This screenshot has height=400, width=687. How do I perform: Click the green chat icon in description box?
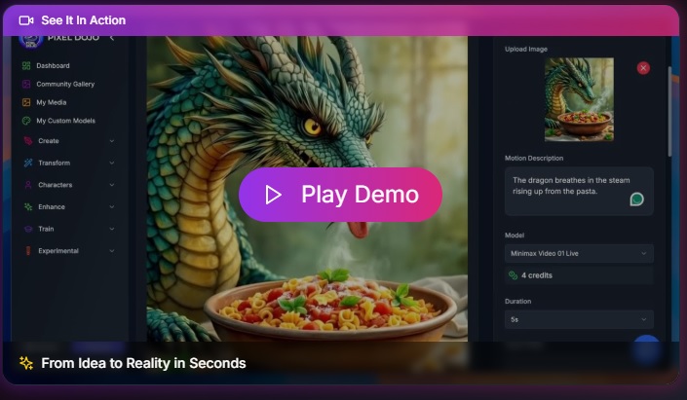coord(636,200)
